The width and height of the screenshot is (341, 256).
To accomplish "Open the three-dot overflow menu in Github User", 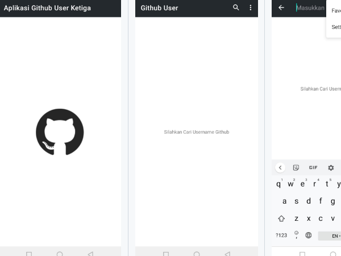I will pos(251,7).
